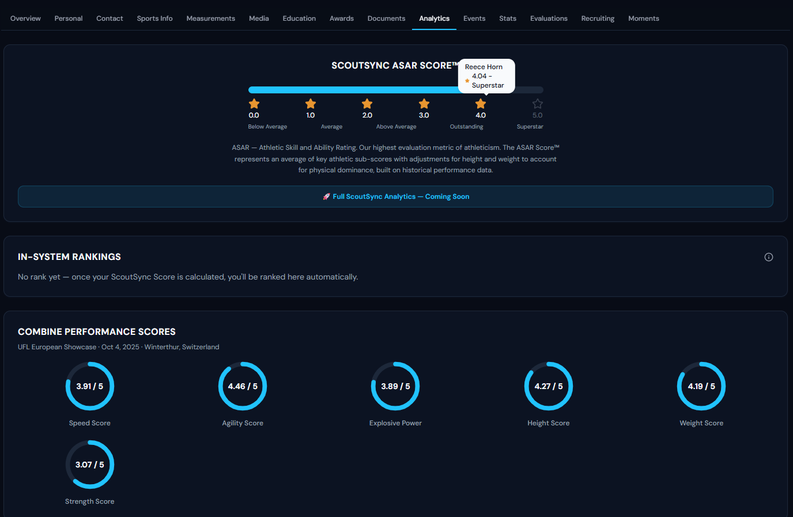Select the Measurements tab
The height and width of the screenshot is (517, 793).
tap(211, 18)
